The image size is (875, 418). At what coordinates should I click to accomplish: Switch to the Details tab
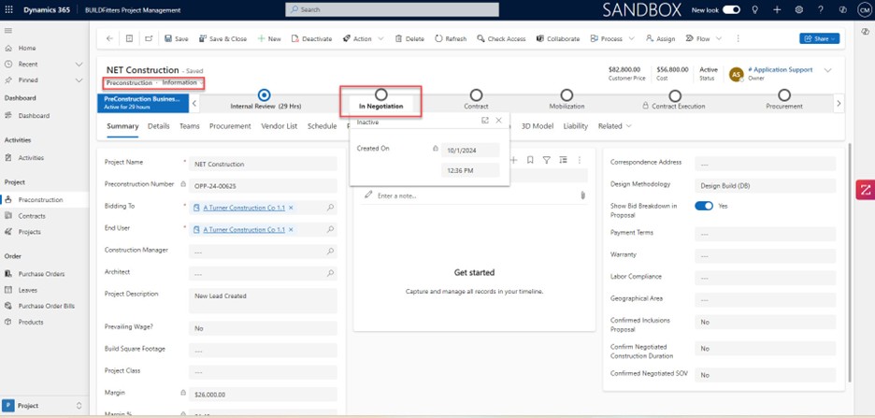tap(159, 126)
